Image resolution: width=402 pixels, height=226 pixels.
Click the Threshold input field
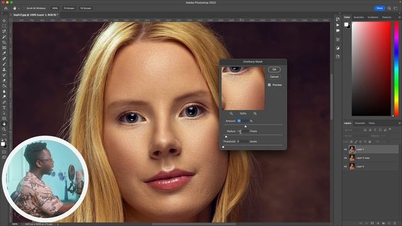click(242, 141)
